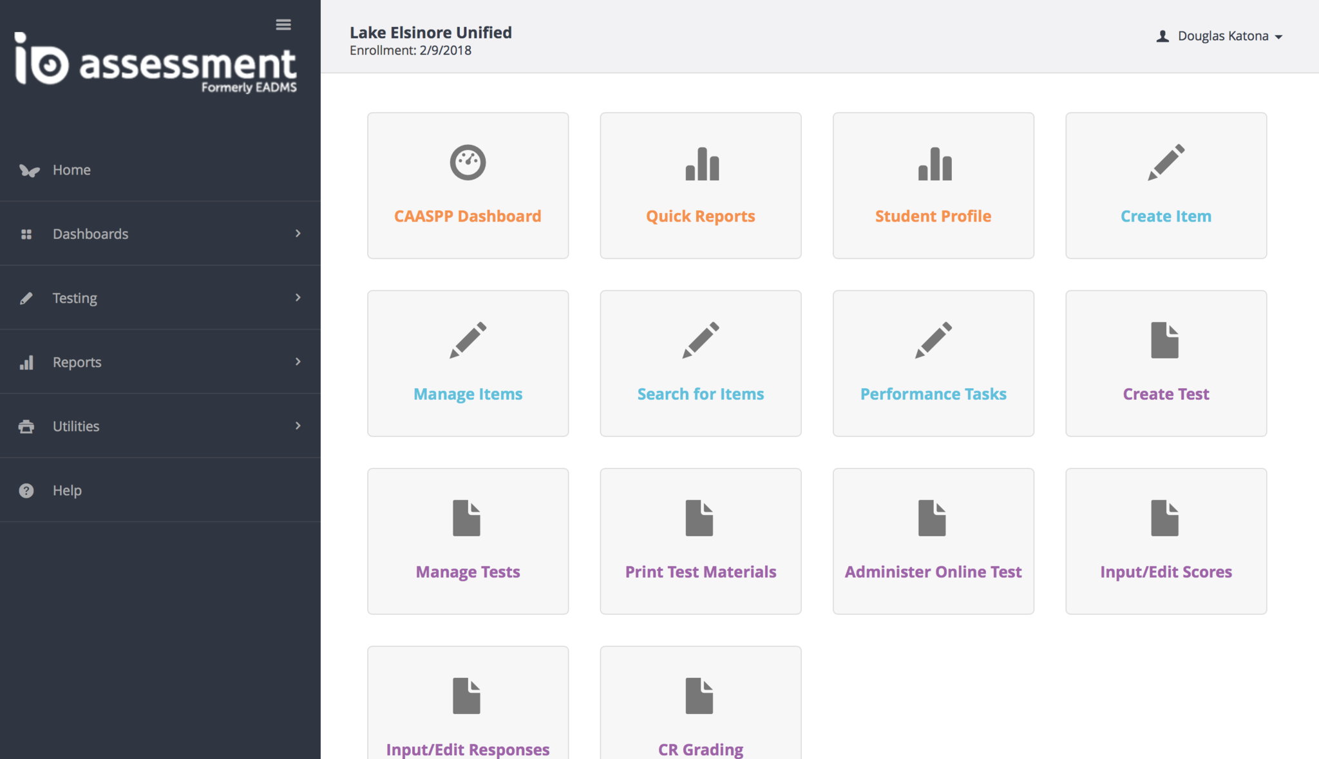Click the Student Profile bar chart icon
Image resolution: width=1319 pixels, height=759 pixels.
[x=934, y=164]
